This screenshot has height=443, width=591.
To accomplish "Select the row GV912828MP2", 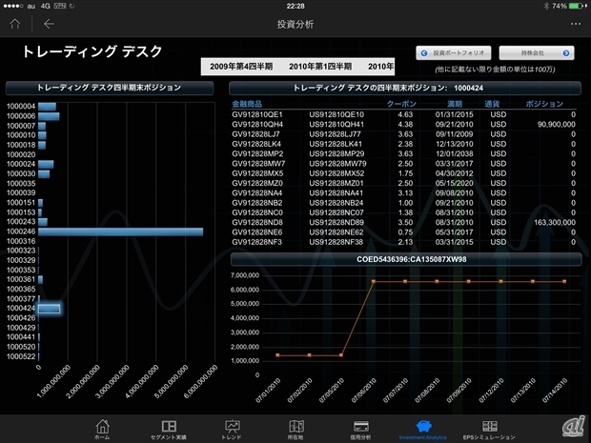I will [x=403, y=153].
